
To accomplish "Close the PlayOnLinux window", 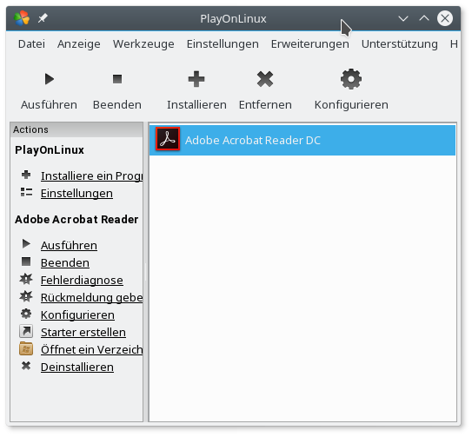I will [x=445, y=18].
